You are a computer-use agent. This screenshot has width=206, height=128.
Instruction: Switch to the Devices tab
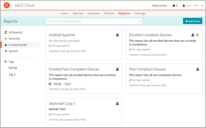tap(78, 14)
